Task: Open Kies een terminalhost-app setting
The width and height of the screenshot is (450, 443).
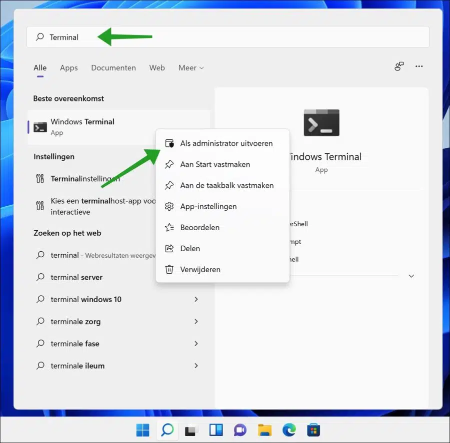Action: coord(92,206)
